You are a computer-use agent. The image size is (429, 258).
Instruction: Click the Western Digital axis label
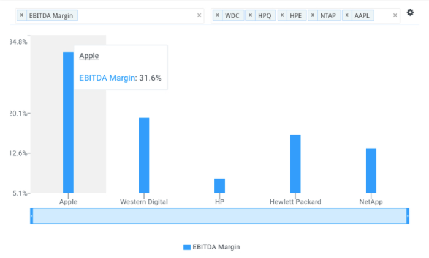tap(144, 202)
